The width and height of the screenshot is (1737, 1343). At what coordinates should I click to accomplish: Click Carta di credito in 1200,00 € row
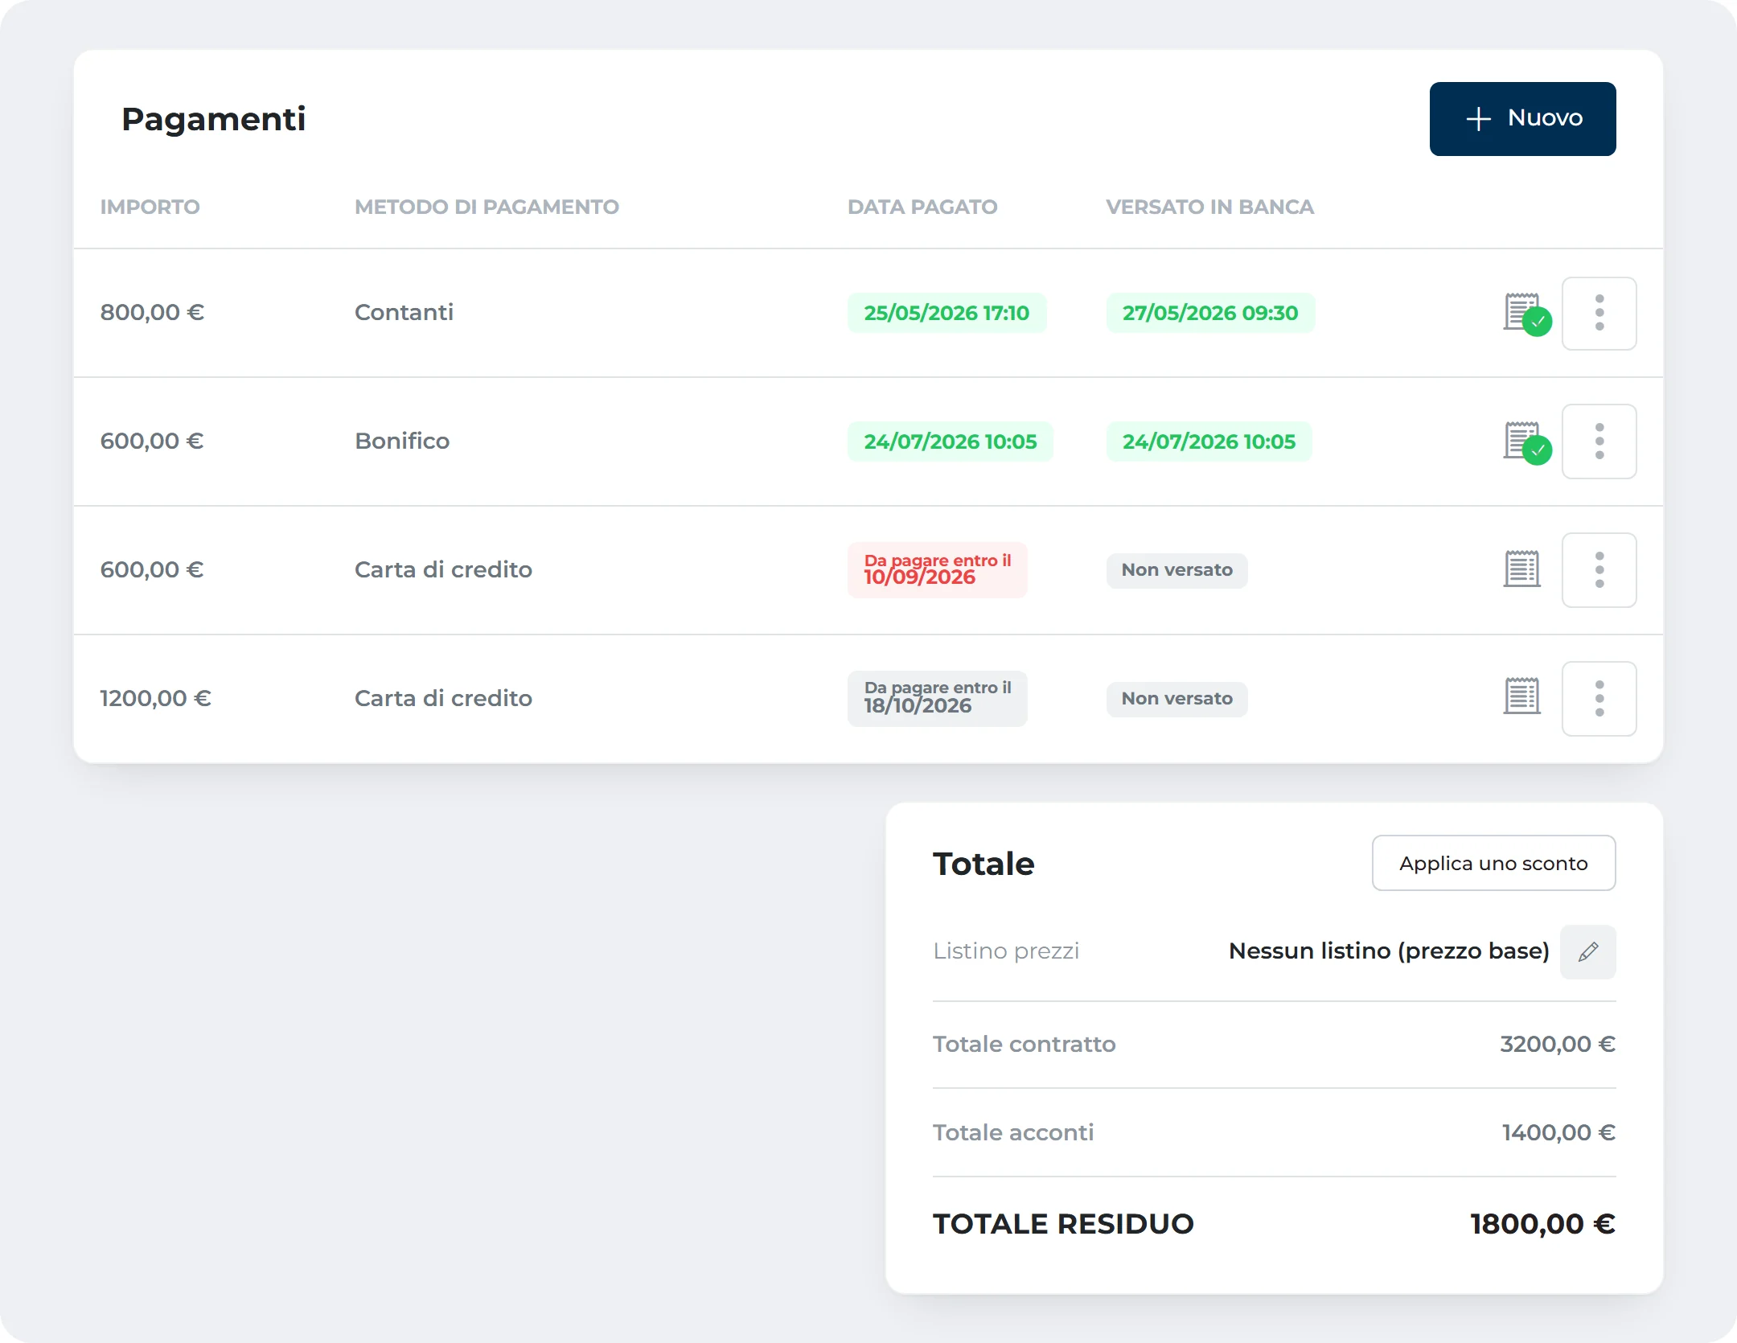click(443, 698)
